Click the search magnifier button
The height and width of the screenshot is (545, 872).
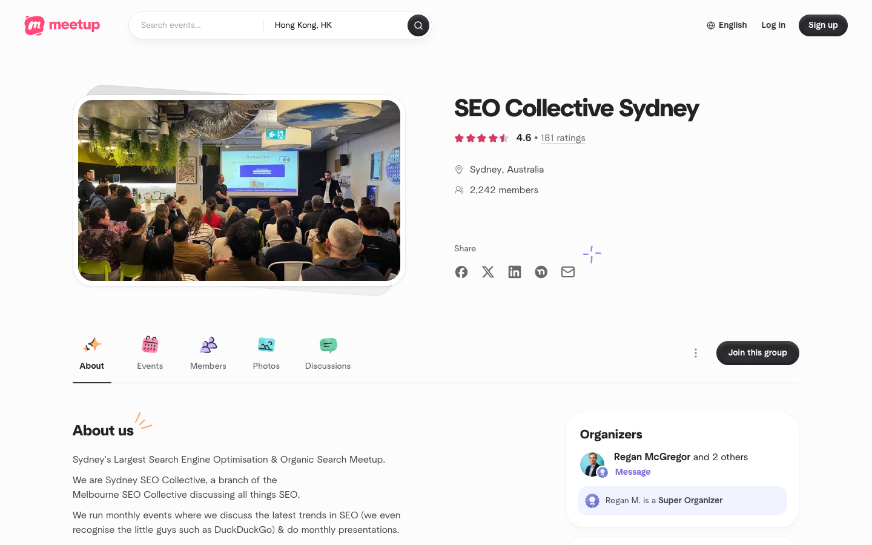click(418, 25)
